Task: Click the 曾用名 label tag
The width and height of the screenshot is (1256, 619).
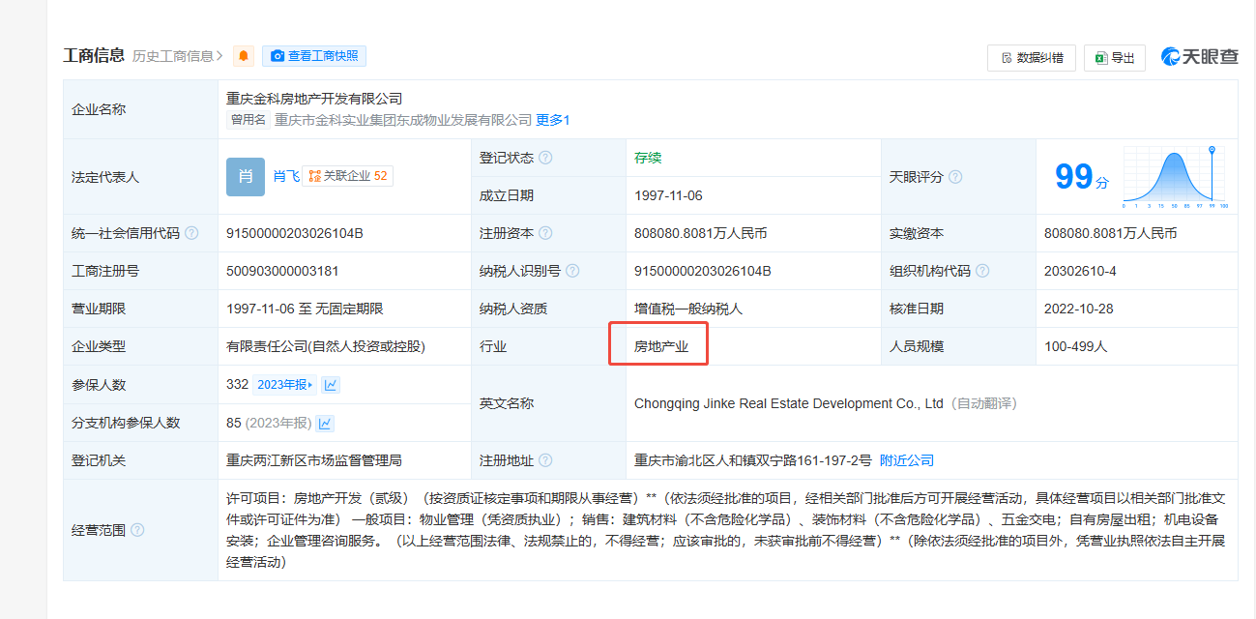Action: click(x=248, y=120)
